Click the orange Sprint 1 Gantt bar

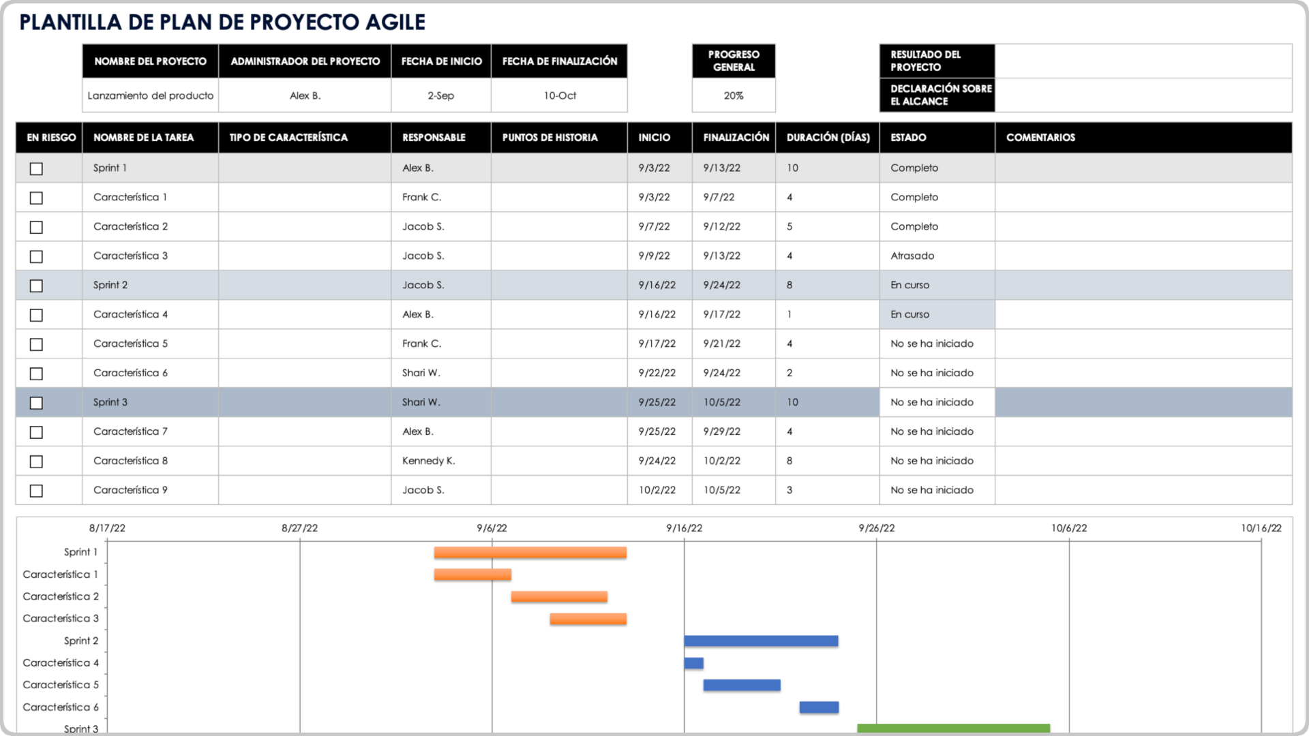click(530, 553)
